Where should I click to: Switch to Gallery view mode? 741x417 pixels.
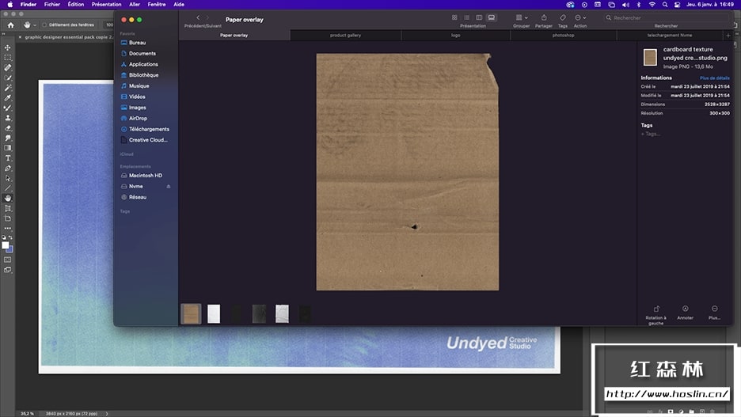[491, 17]
